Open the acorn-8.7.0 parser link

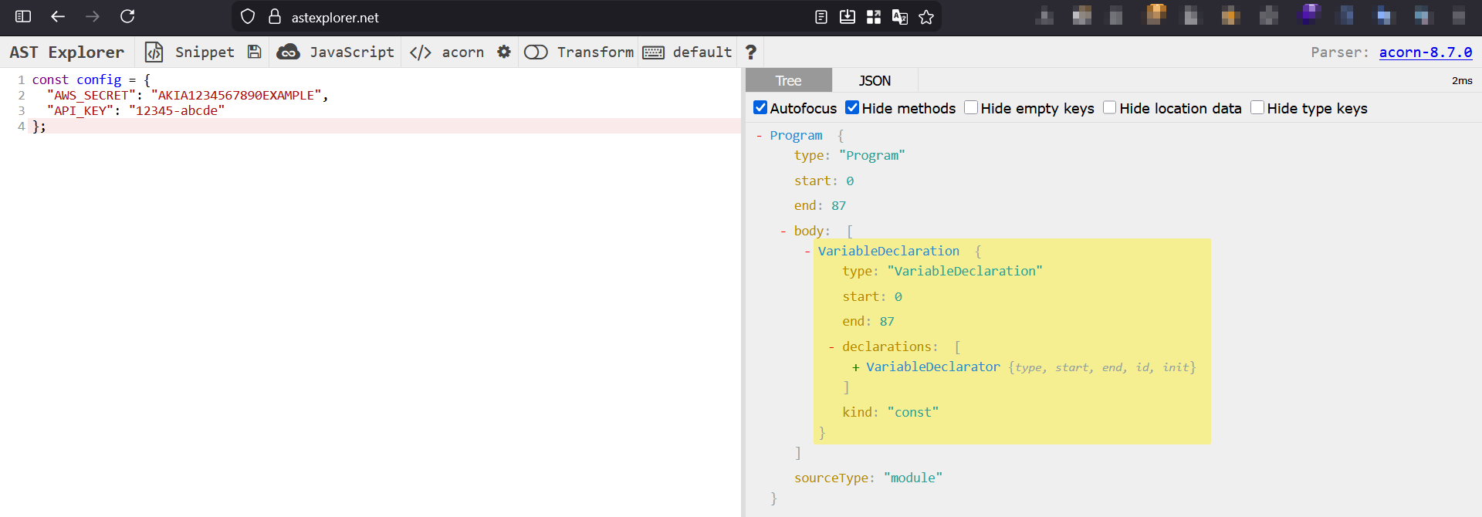pos(1425,52)
